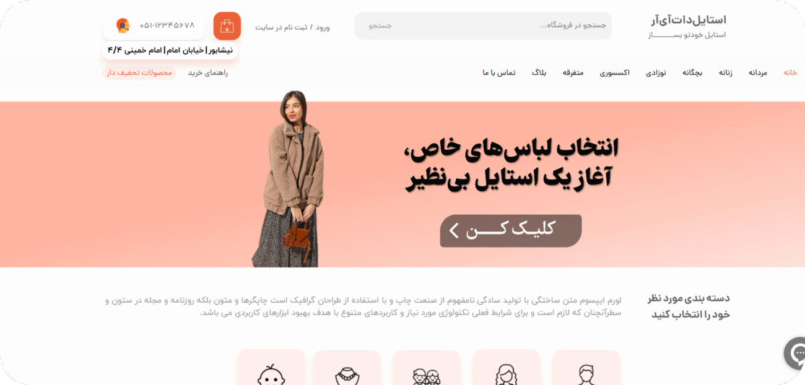Click the arrow on the کلیک کن banner button
Screen dimensions: 805x385
click(454, 231)
